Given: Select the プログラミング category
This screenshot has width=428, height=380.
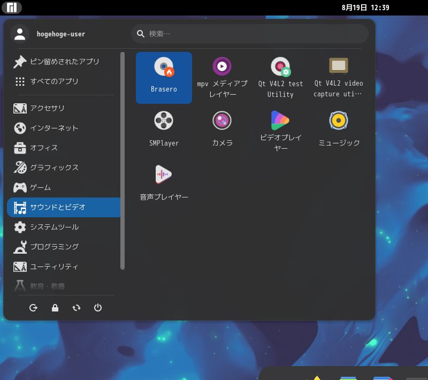Looking at the screenshot, I should [x=64, y=247].
